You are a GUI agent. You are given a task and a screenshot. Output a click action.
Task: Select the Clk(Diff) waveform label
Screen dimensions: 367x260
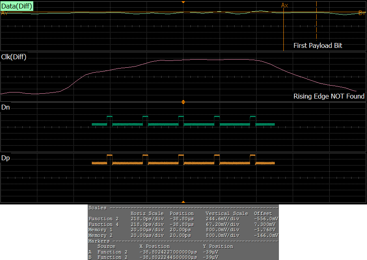click(x=14, y=57)
